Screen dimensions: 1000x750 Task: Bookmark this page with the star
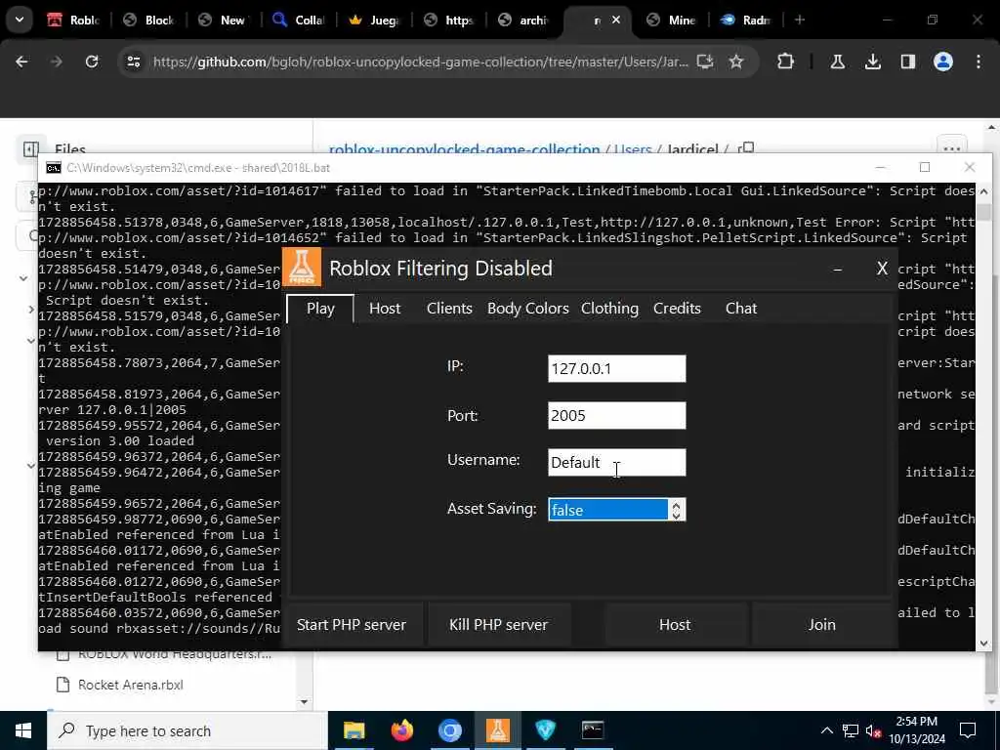click(x=736, y=62)
